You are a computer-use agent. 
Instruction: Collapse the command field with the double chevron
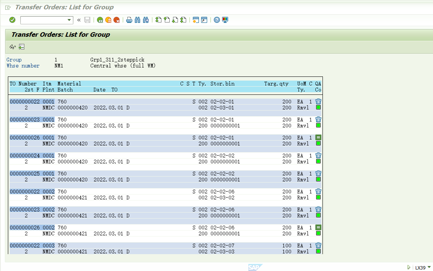(79, 20)
